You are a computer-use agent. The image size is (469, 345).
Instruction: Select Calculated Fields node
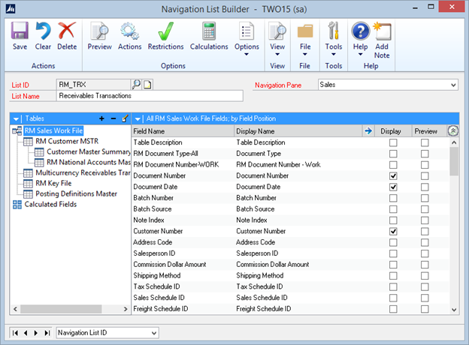coord(50,204)
